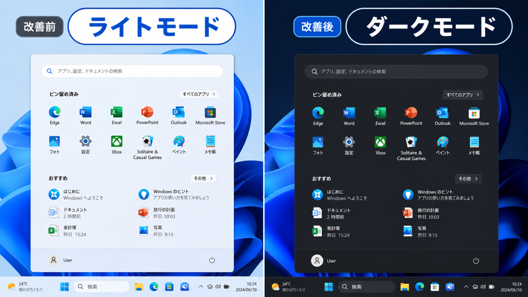Open ペイント in light mode Start menu

pos(179,145)
